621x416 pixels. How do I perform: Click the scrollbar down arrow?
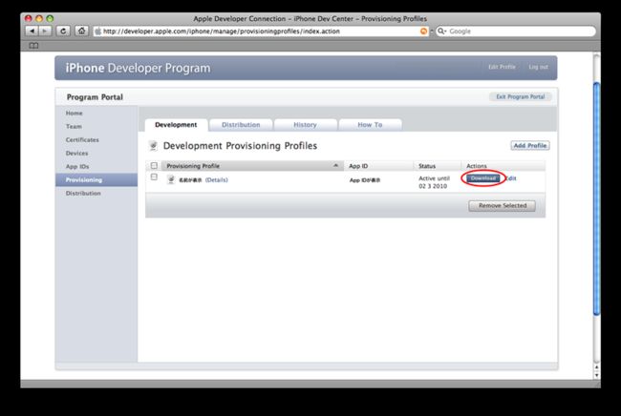pos(597,375)
